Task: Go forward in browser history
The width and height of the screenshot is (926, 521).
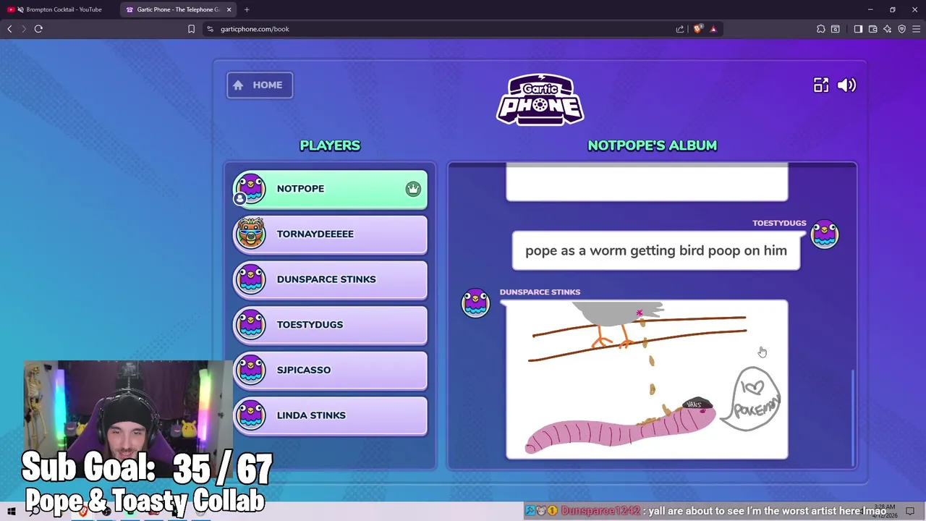Action: pyautogui.click(x=23, y=29)
